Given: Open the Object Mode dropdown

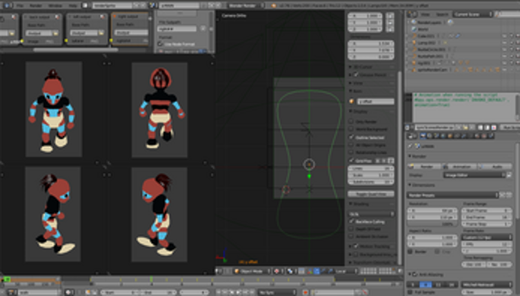Looking at the screenshot, I should pos(252,271).
